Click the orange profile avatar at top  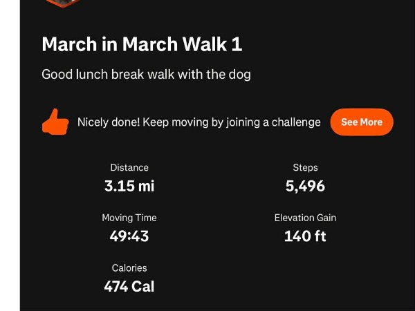(x=63, y=3)
